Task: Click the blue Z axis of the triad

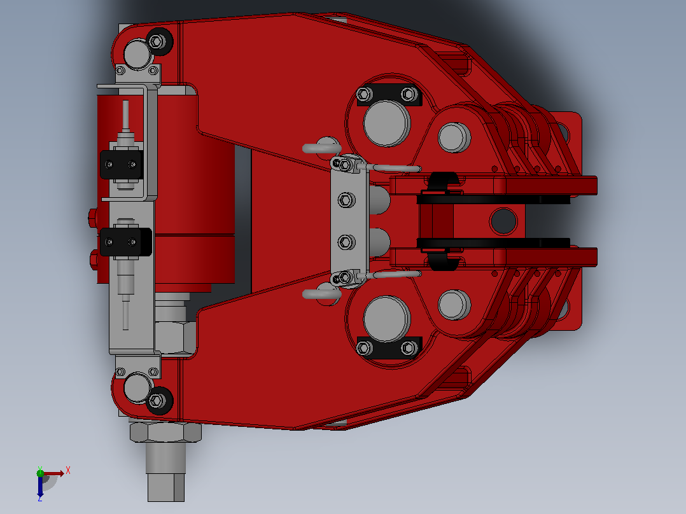Action: pos(40,485)
